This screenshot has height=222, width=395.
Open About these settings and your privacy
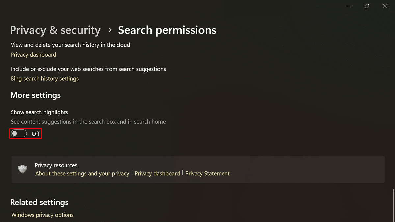[x=82, y=173]
